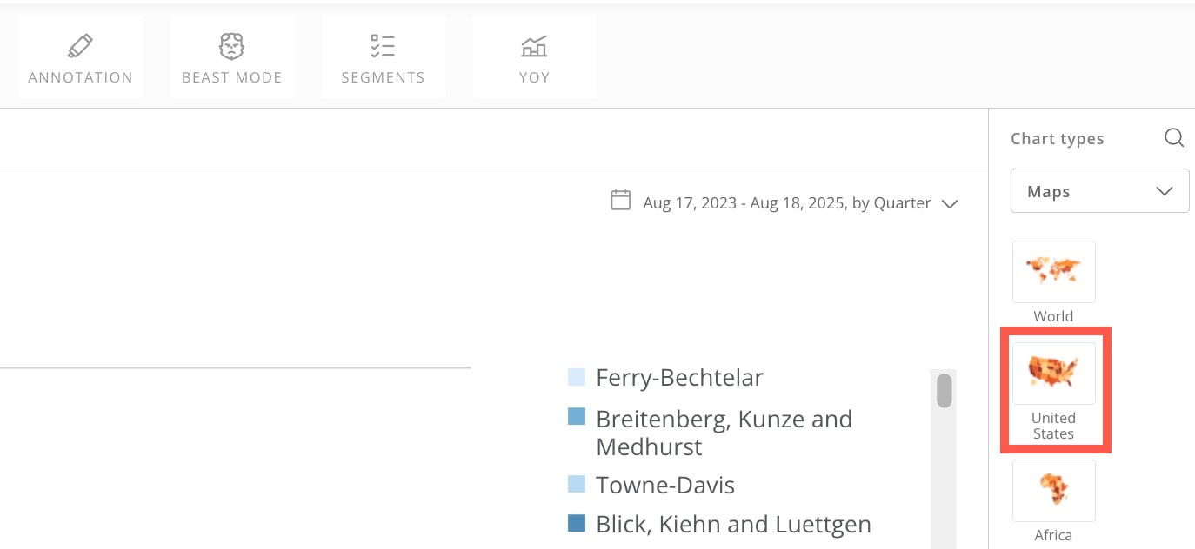Search chart types with magnifier icon

[1174, 138]
